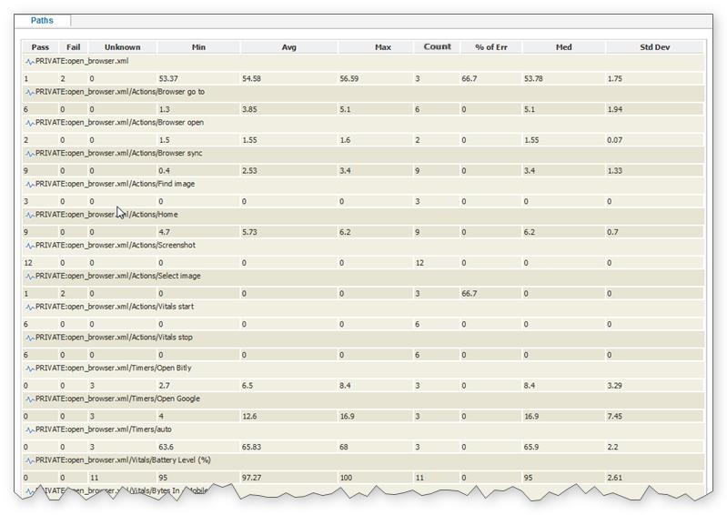The image size is (727, 515).
Task: Click chart icon next to Find image path
Action: tap(29, 185)
